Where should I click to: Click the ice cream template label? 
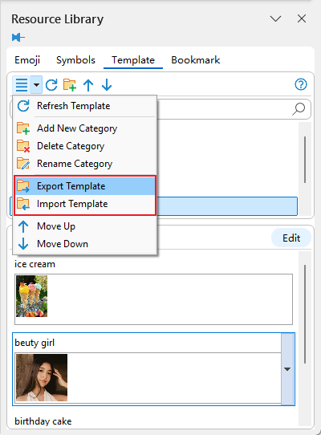tap(35, 264)
